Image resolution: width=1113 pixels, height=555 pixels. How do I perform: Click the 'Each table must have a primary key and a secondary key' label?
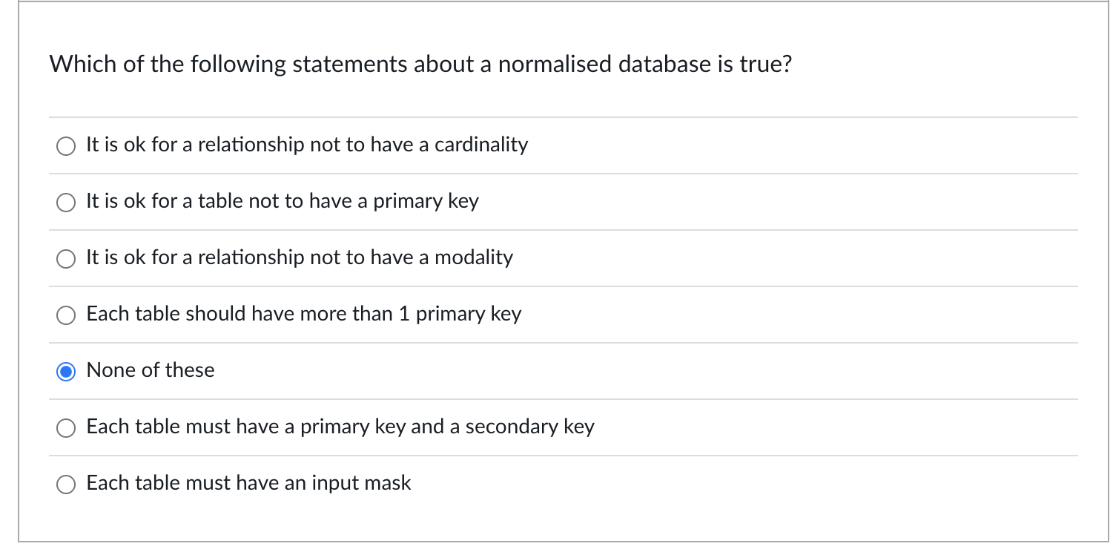[340, 427]
